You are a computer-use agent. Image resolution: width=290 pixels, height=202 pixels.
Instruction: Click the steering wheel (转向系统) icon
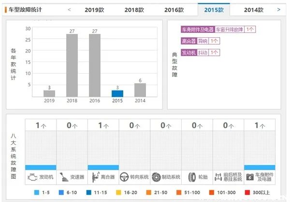[125, 177]
